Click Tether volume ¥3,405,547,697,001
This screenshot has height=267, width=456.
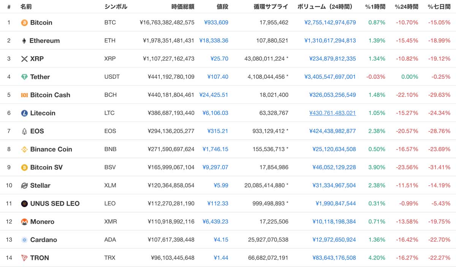(x=330, y=77)
